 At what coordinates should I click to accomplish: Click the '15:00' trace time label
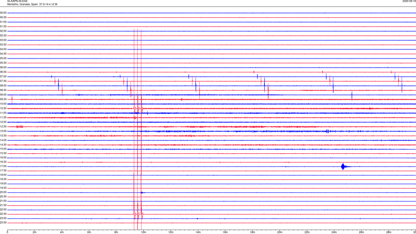click(3, 149)
